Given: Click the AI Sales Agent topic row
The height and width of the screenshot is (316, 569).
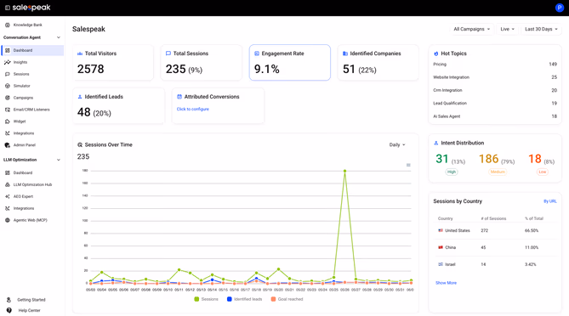Looking at the screenshot, I should (495, 116).
